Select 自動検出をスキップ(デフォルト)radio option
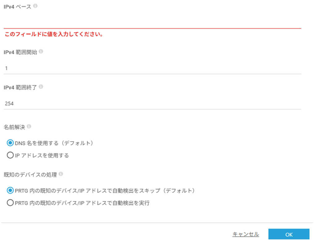The width and height of the screenshot is (314, 241). pyautogui.click(x=10, y=191)
